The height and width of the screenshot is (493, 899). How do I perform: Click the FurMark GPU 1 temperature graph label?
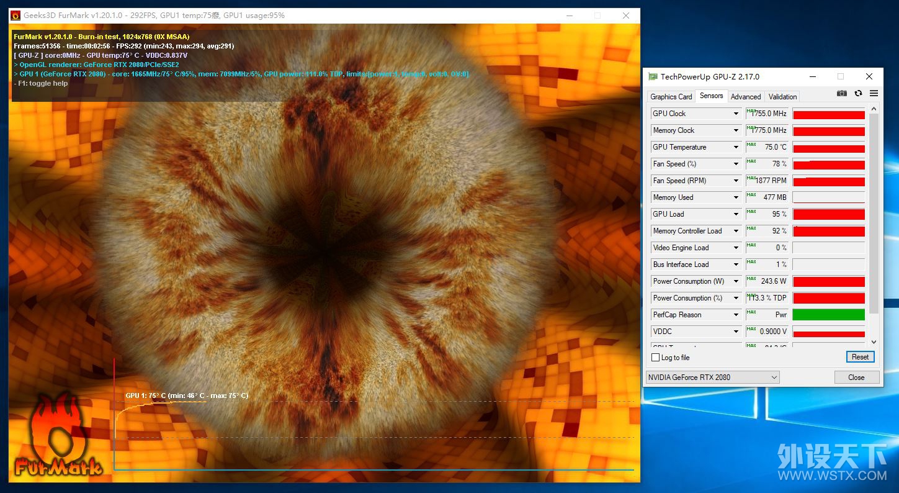pos(187,396)
